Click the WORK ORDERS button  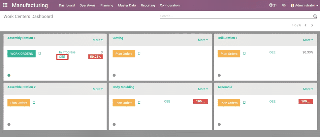21,54
